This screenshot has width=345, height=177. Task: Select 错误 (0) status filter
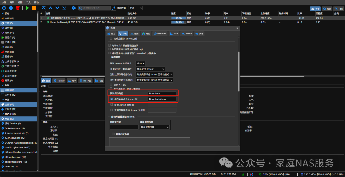(19, 80)
